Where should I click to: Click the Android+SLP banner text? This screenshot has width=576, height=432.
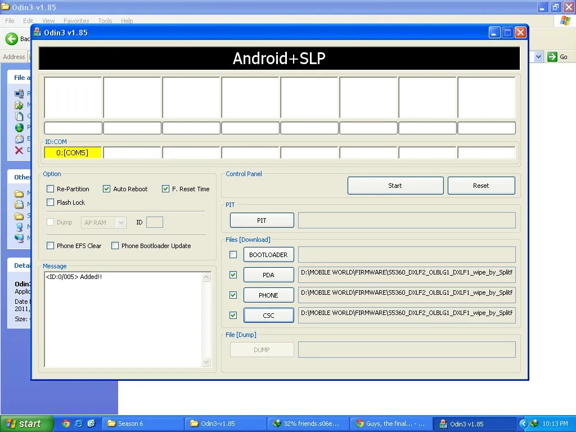tap(279, 58)
